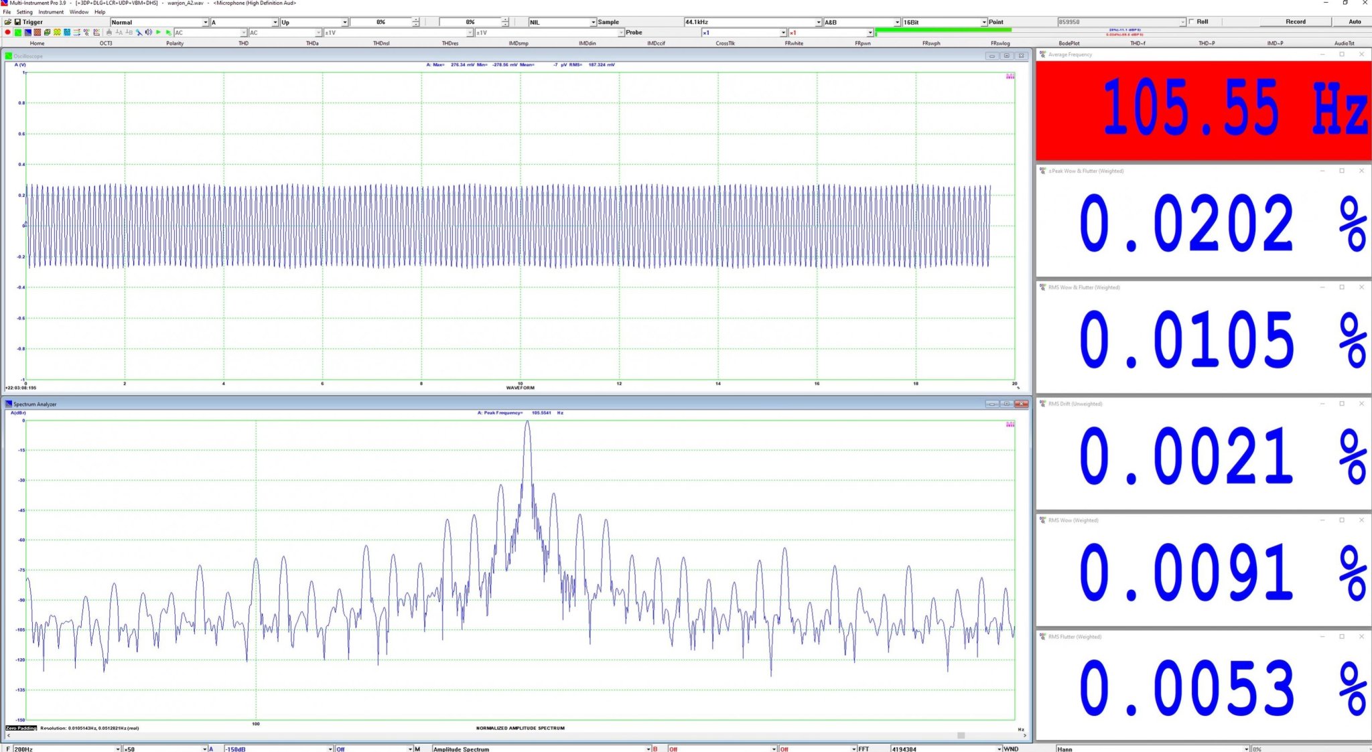The width and height of the screenshot is (1372, 752).
Task: Click the channel A cursor icon
Action: pos(119,32)
